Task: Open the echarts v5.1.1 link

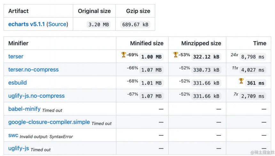Action: pyautogui.click(x=27, y=24)
